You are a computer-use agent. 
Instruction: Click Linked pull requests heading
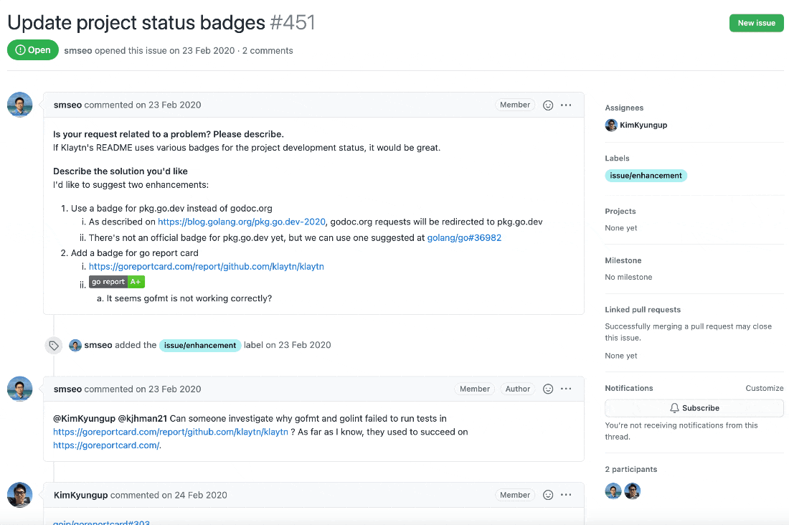coord(643,310)
